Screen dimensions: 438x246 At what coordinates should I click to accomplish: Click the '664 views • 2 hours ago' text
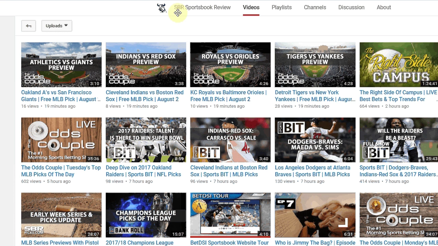tap(384, 106)
